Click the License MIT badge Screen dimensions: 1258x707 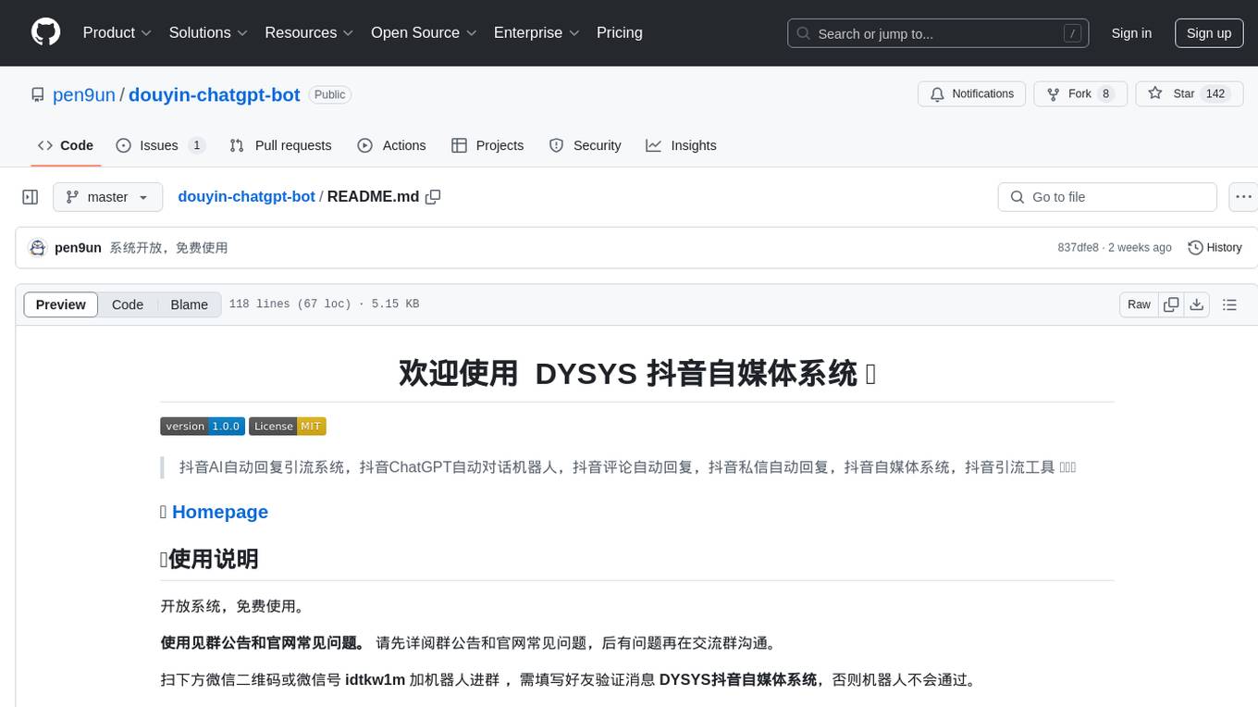(288, 426)
